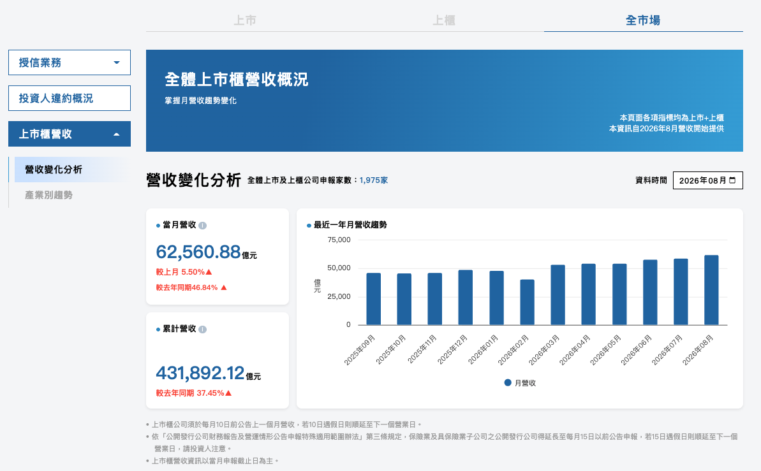Click the 2026年01月 revenue bar
This screenshot has width=761, height=471.
496,298
